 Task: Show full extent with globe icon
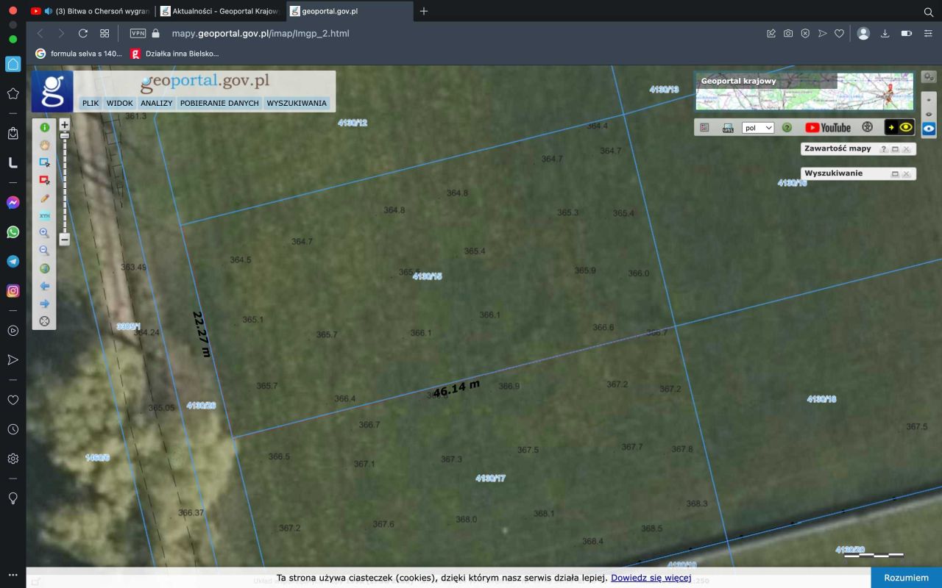coord(44,268)
